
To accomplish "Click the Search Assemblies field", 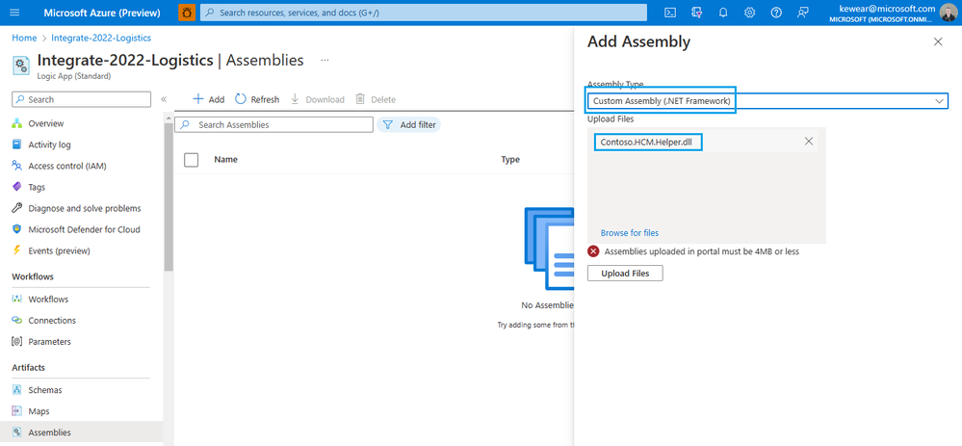I will (273, 124).
